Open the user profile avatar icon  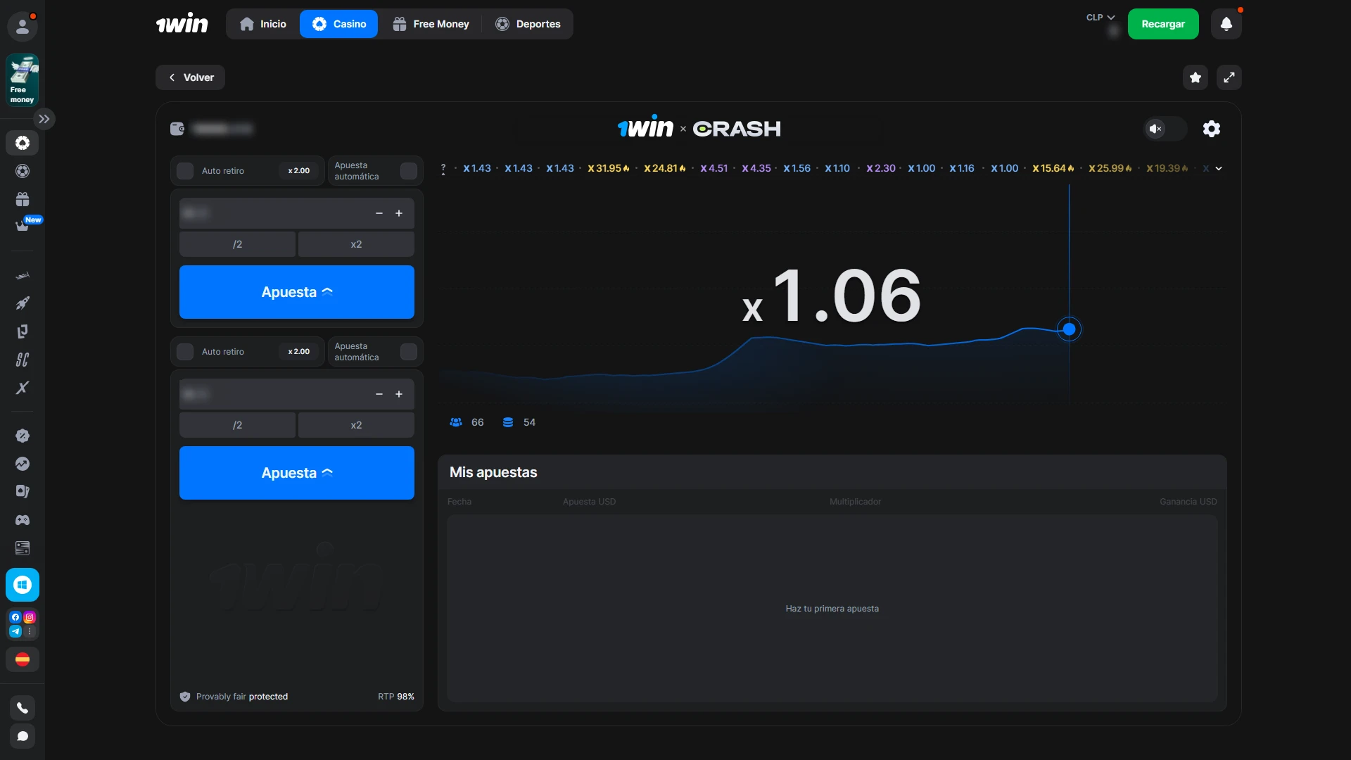tap(23, 27)
